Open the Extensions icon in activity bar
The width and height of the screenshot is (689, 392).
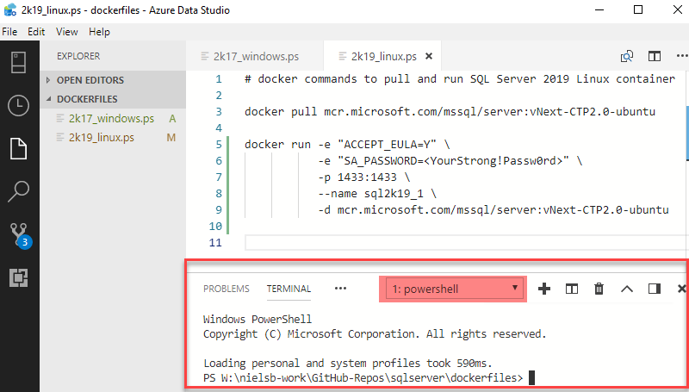tap(18, 277)
